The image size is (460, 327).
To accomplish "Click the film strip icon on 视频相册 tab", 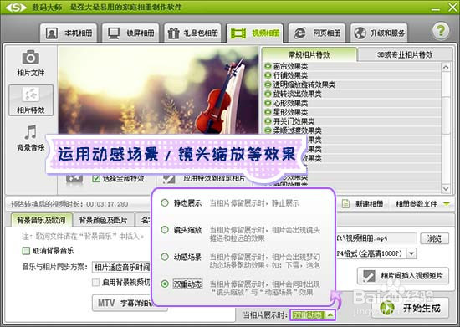I will [238, 33].
